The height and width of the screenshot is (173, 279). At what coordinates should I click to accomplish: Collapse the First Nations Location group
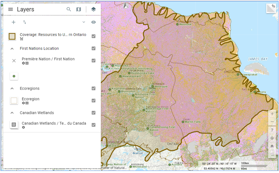point(12,48)
